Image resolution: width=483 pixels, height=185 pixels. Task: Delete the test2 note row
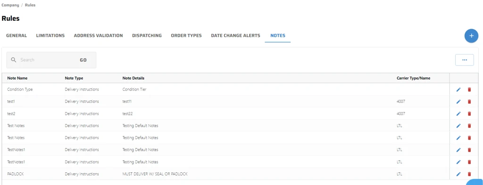point(469,114)
